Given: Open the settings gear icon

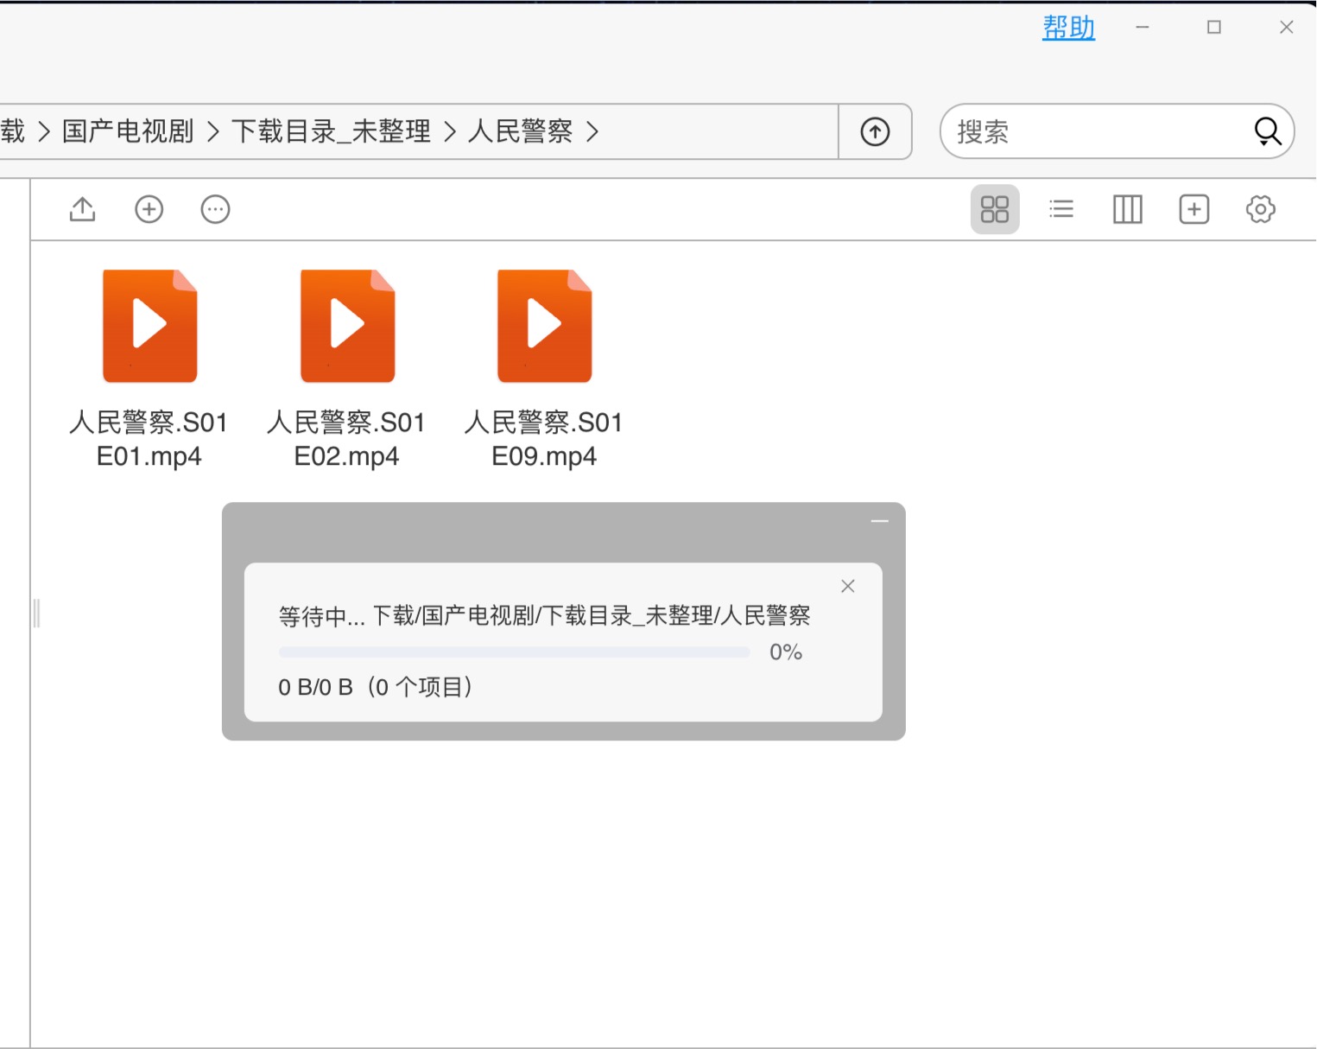Looking at the screenshot, I should (1261, 209).
